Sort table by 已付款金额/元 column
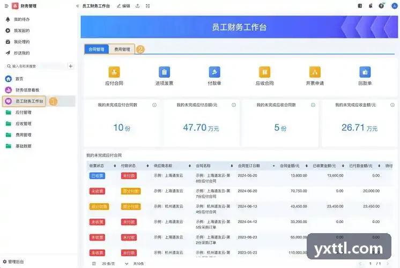Image resolution: width=400 pixels, height=268 pixels. click(379, 166)
